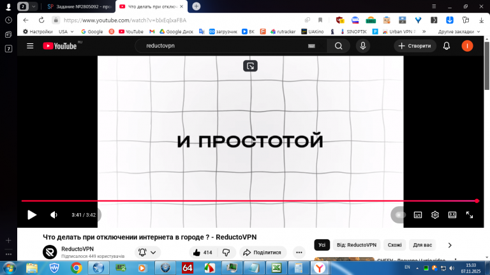The width and height of the screenshot is (490, 275).
Task: Open the ReductoVPN channel name link
Action: pyautogui.click(x=77, y=249)
